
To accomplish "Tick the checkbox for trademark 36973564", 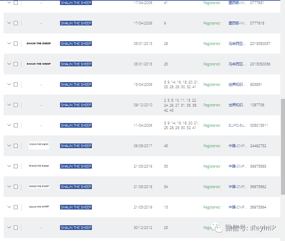I will (16, 207).
